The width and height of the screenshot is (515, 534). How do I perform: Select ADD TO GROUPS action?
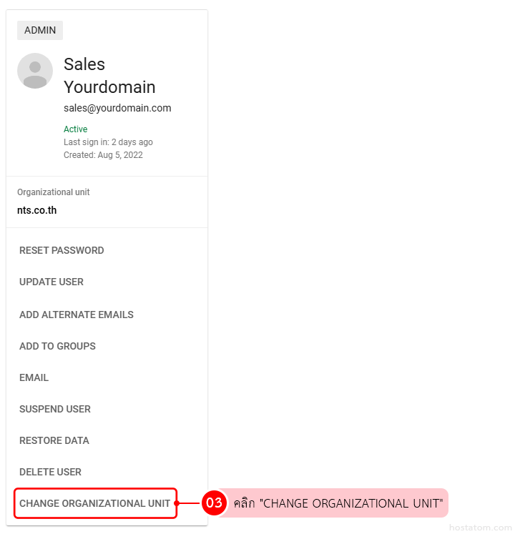pyautogui.click(x=57, y=346)
